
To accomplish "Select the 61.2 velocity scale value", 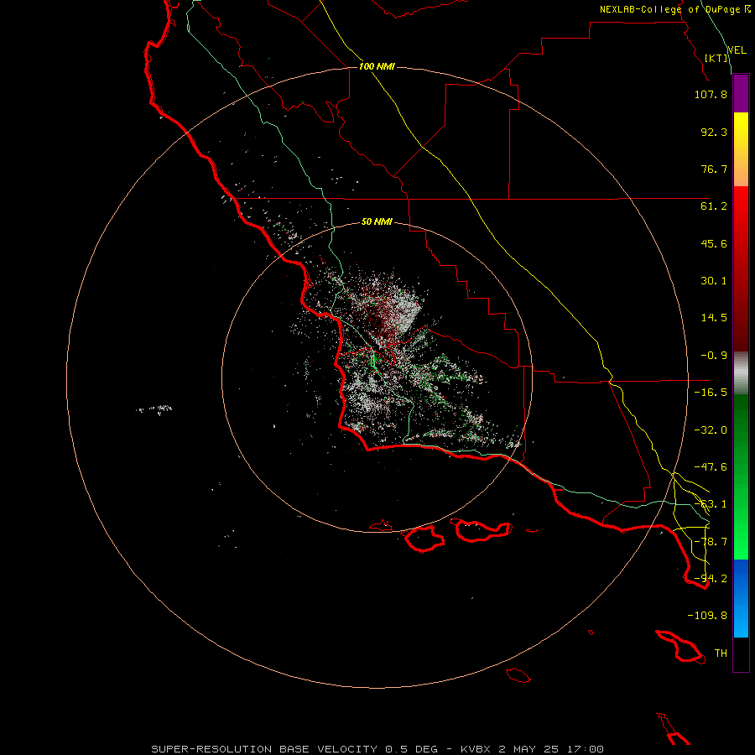I will click(714, 206).
